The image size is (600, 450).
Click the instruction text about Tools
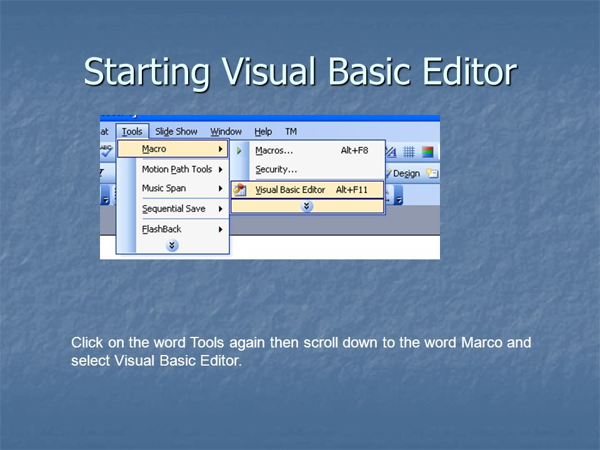click(301, 351)
